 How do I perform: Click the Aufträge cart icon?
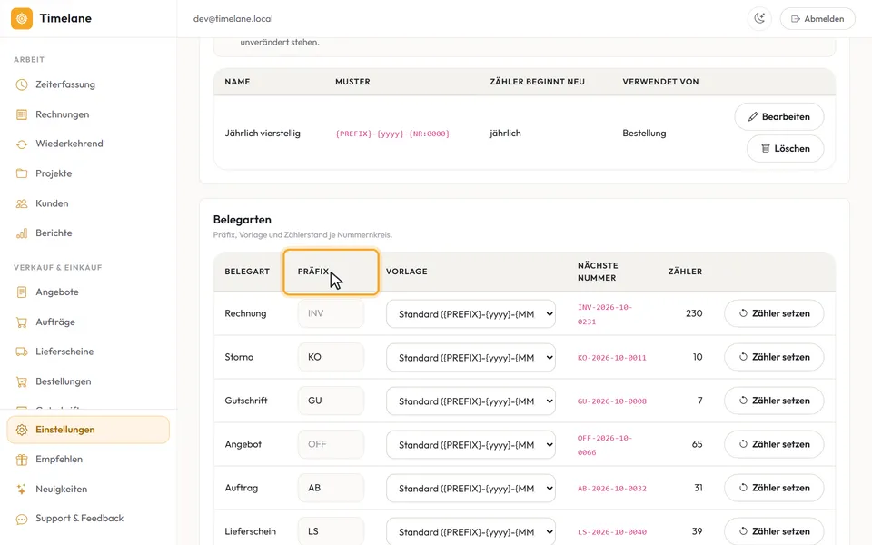pyautogui.click(x=22, y=322)
